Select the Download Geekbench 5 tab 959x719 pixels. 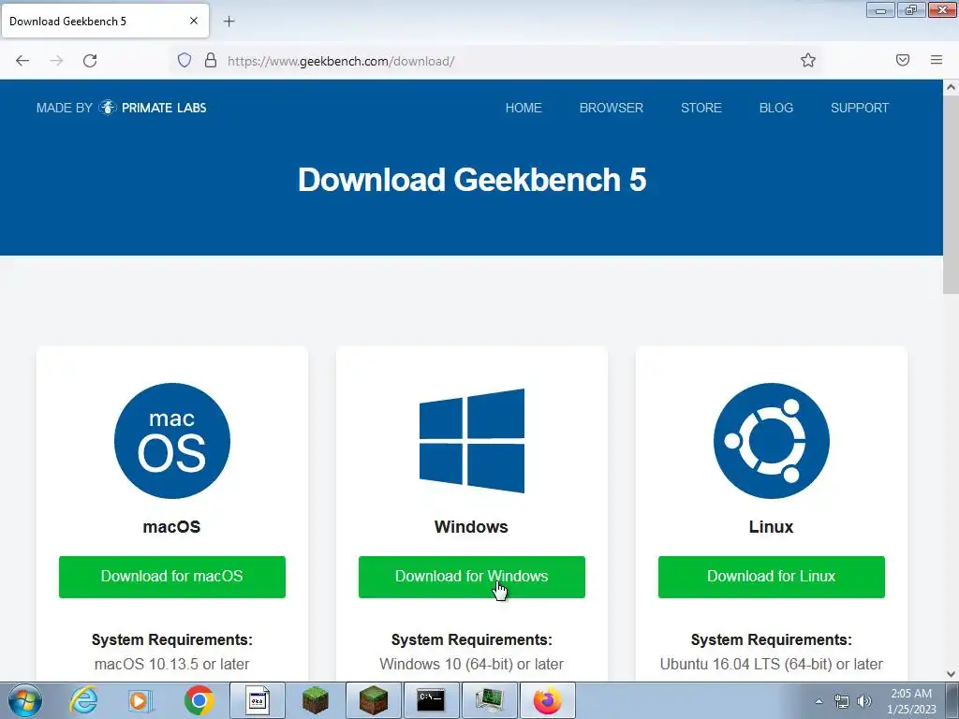(x=105, y=21)
